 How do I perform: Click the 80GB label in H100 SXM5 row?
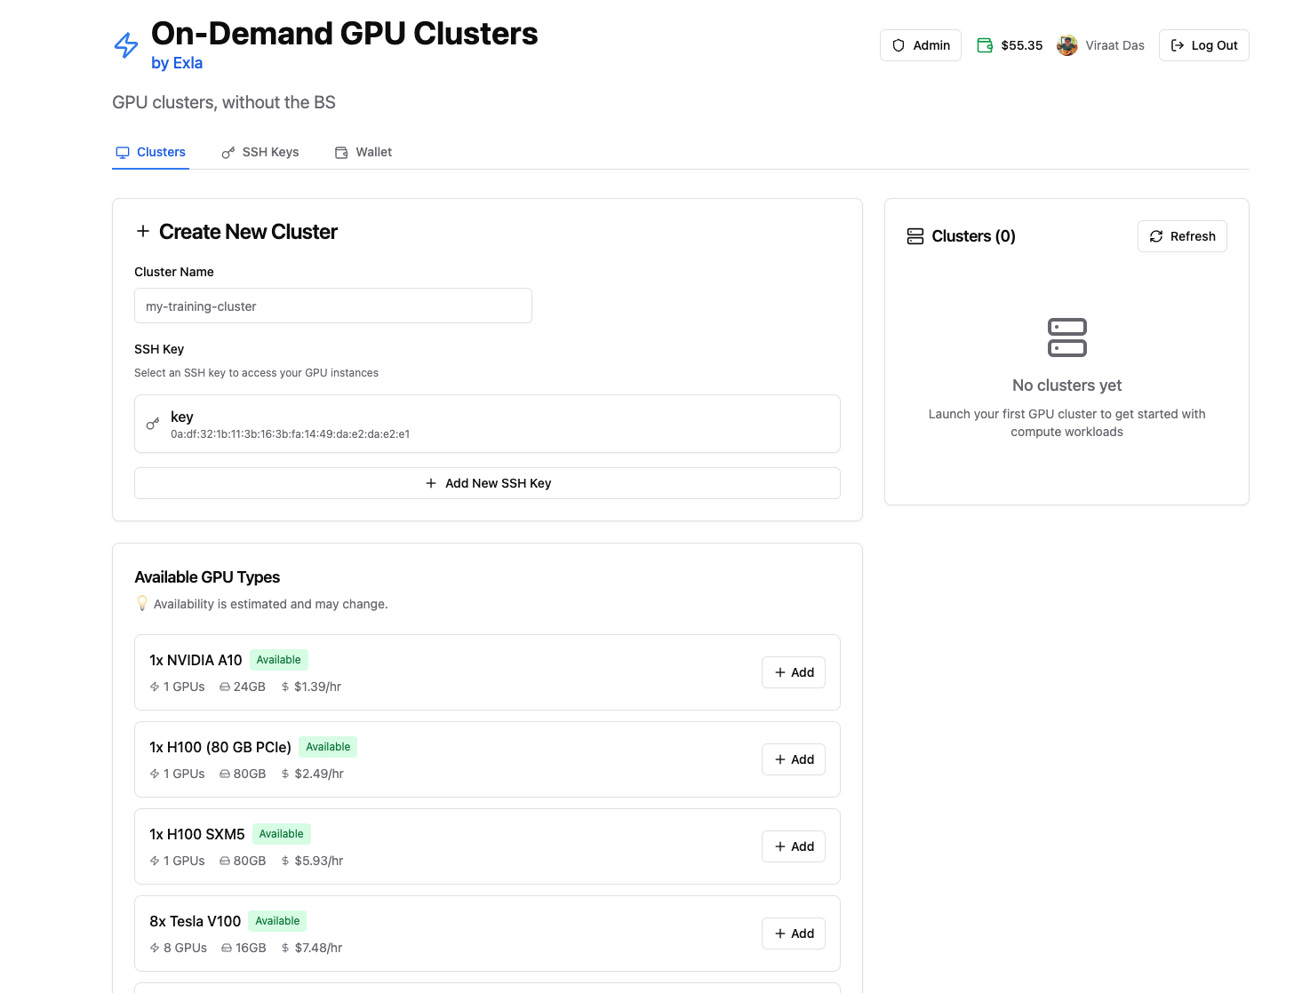(250, 861)
